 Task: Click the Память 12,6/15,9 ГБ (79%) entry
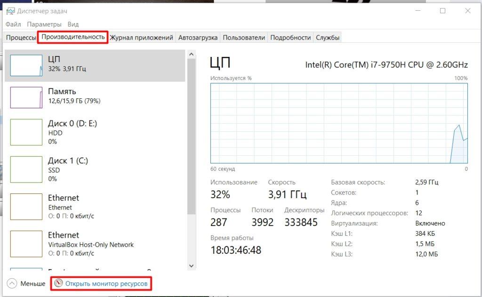74,96
